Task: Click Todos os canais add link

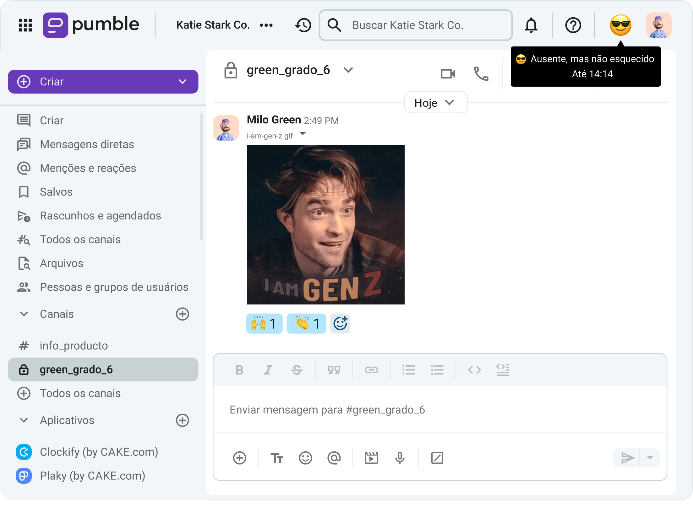Action: click(103, 393)
